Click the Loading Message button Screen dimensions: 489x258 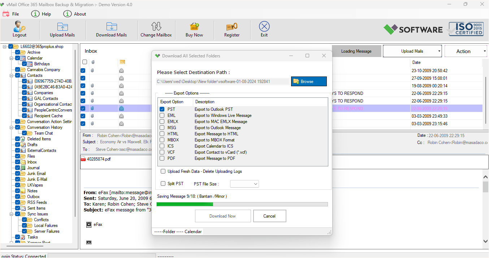pyautogui.click(x=356, y=51)
